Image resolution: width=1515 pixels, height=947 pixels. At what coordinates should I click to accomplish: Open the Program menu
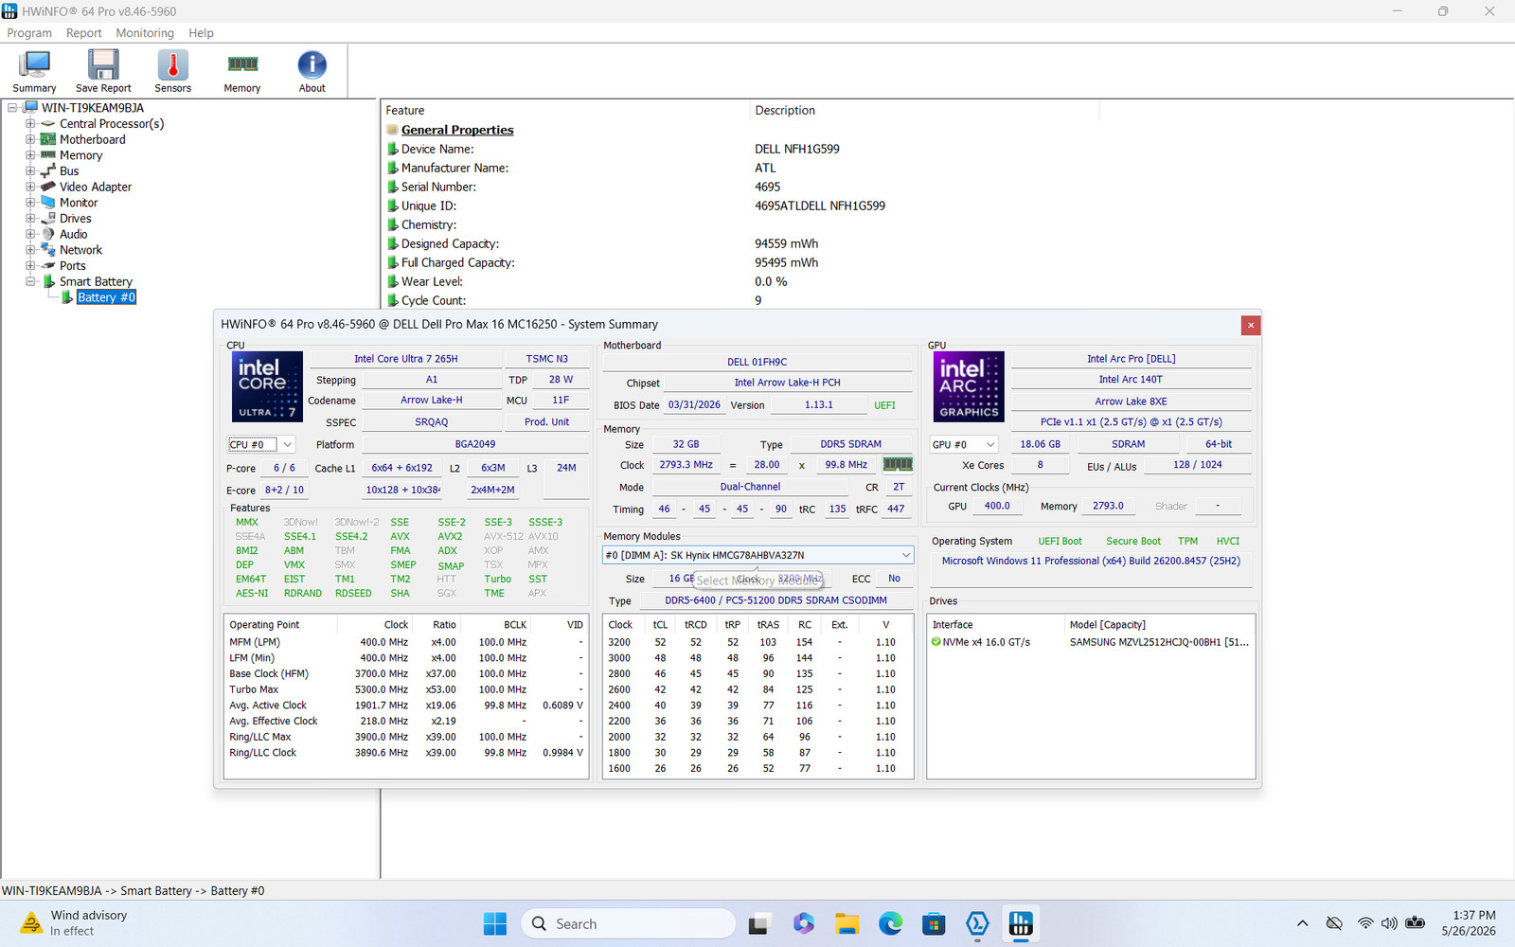pos(29,33)
